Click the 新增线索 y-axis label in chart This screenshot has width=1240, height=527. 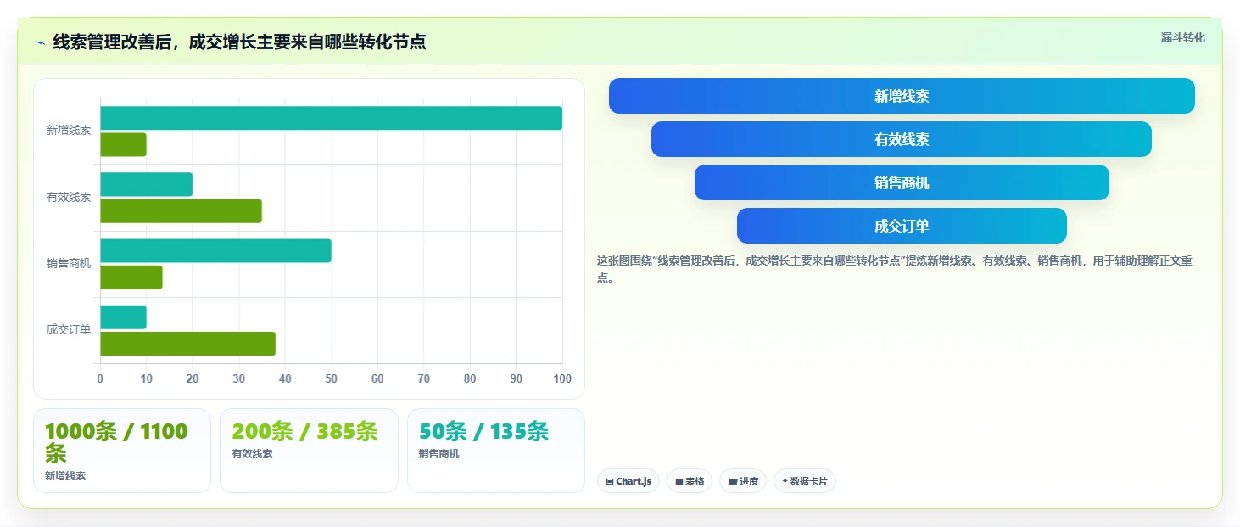[x=69, y=131]
